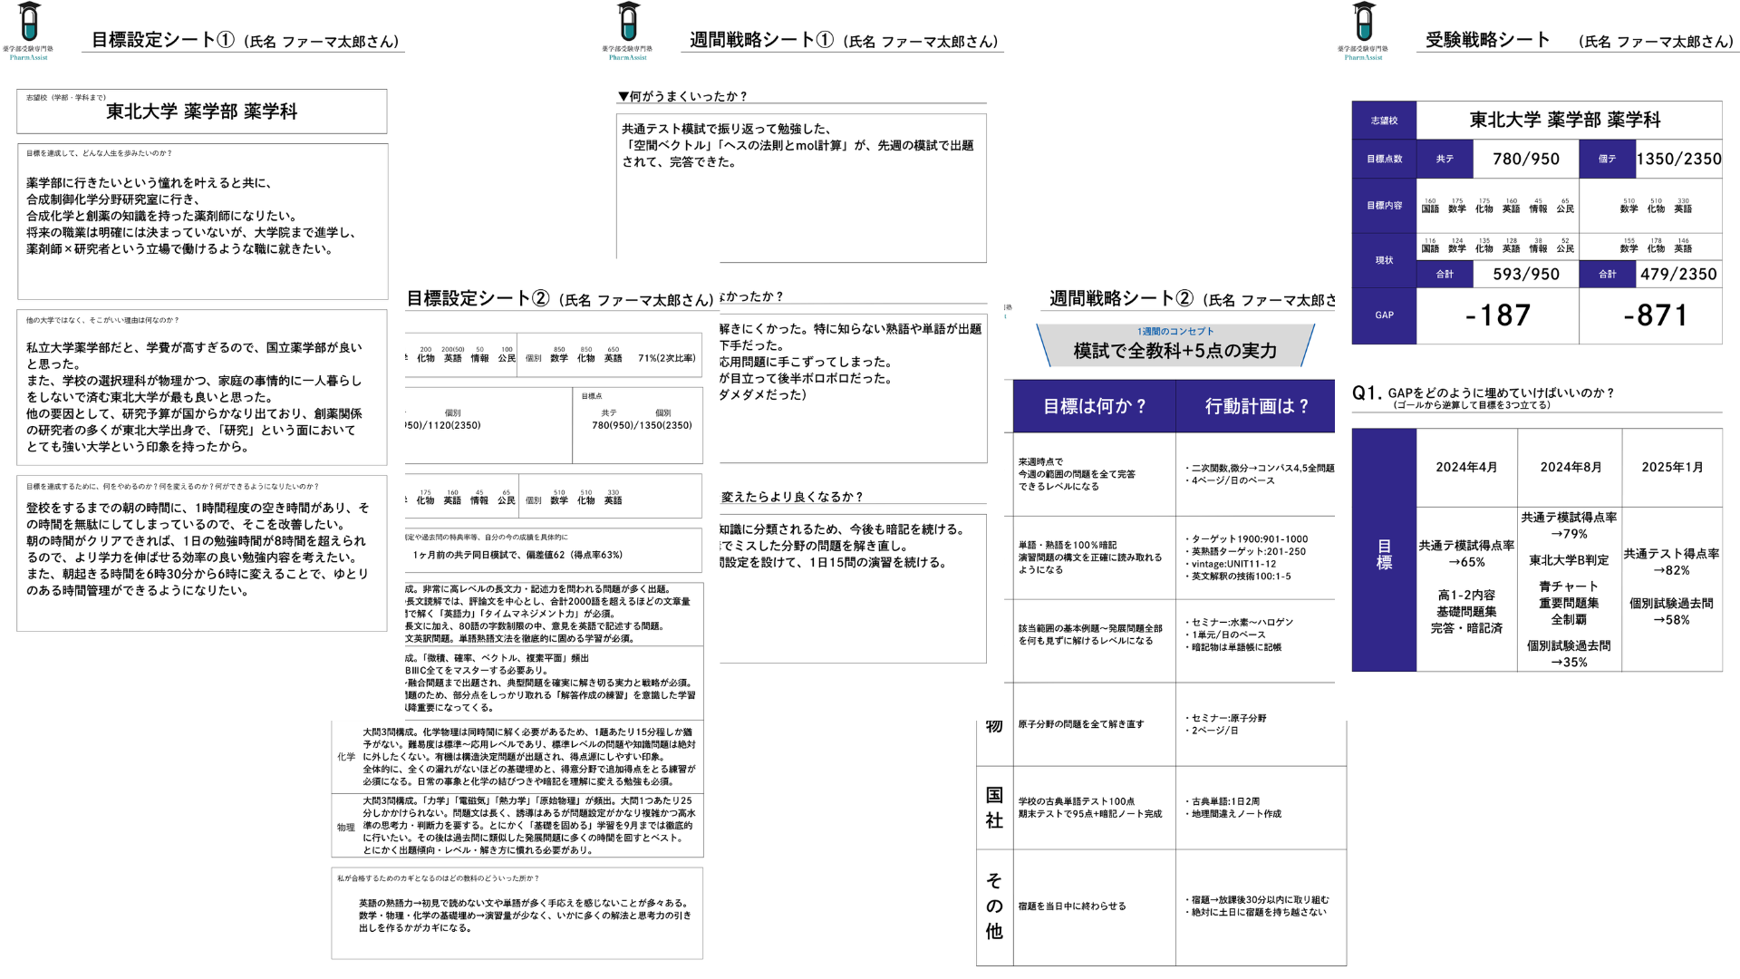1740x979 pixels.
Task: Click the 2025年1月 column header
Action: (1672, 467)
